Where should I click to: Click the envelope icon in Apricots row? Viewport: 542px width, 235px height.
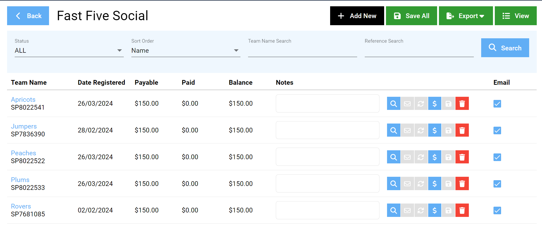(407, 104)
